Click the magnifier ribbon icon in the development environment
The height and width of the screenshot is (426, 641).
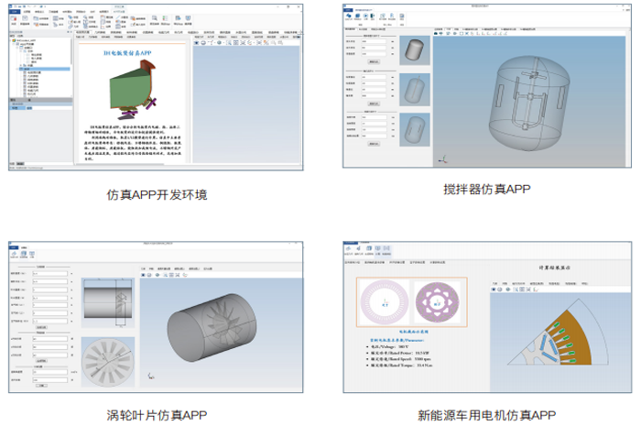tap(155, 19)
